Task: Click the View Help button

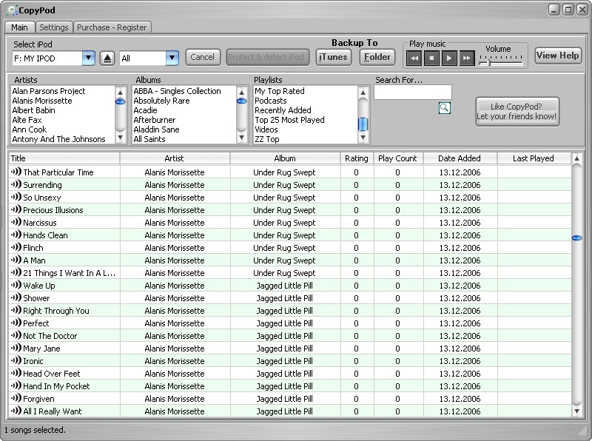Action: [x=557, y=55]
